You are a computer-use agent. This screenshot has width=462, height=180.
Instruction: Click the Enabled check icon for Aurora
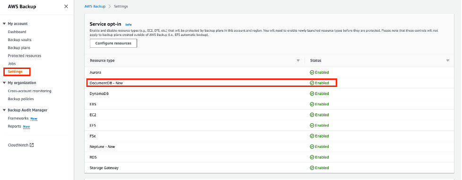point(312,72)
